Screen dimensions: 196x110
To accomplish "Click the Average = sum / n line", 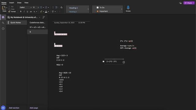I will [127, 46].
